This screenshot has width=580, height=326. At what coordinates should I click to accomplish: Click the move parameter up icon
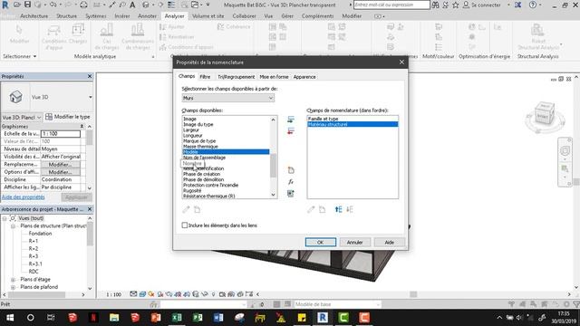(x=338, y=209)
